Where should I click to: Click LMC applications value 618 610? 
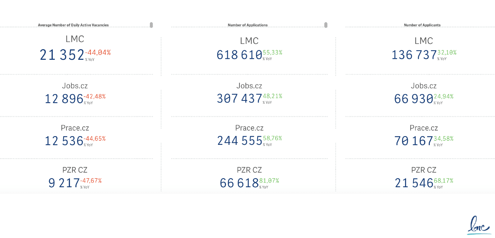pyautogui.click(x=239, y=55)
